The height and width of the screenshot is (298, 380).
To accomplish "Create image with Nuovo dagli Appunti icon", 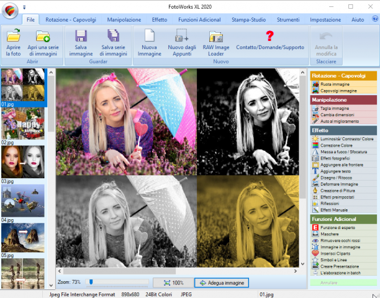I will click(x=182, y=35).
